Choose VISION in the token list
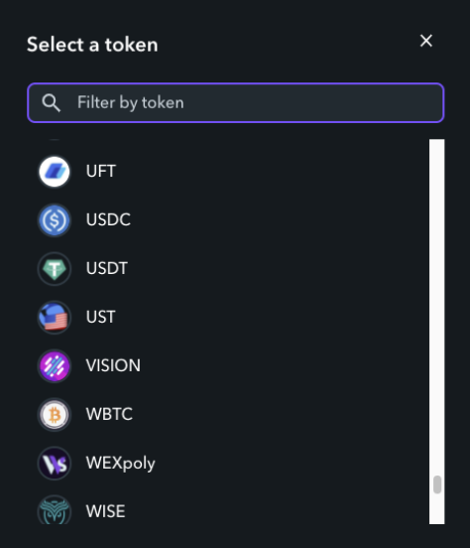 (113, 365)
